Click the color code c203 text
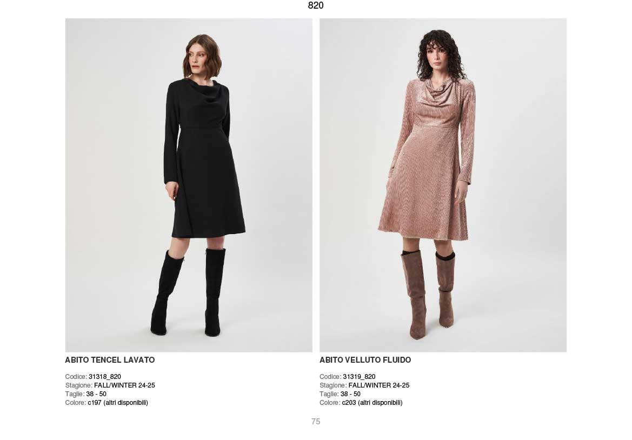Screen dimensions: 632x440 [x=349, y=403]
